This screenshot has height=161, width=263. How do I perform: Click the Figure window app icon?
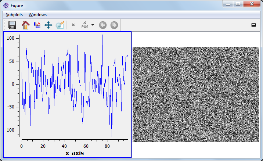pyautogui.click(x=6, y=6)
